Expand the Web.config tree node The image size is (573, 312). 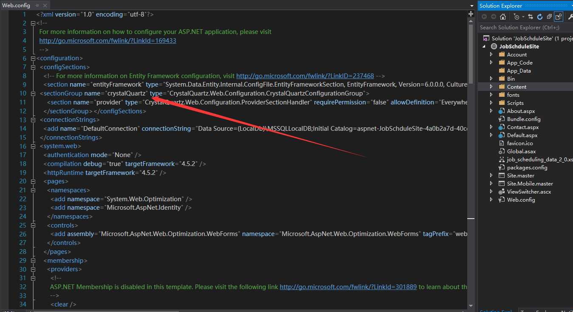tap(491, 200)
